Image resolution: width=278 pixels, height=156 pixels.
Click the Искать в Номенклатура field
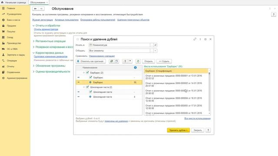pos(119,45)
